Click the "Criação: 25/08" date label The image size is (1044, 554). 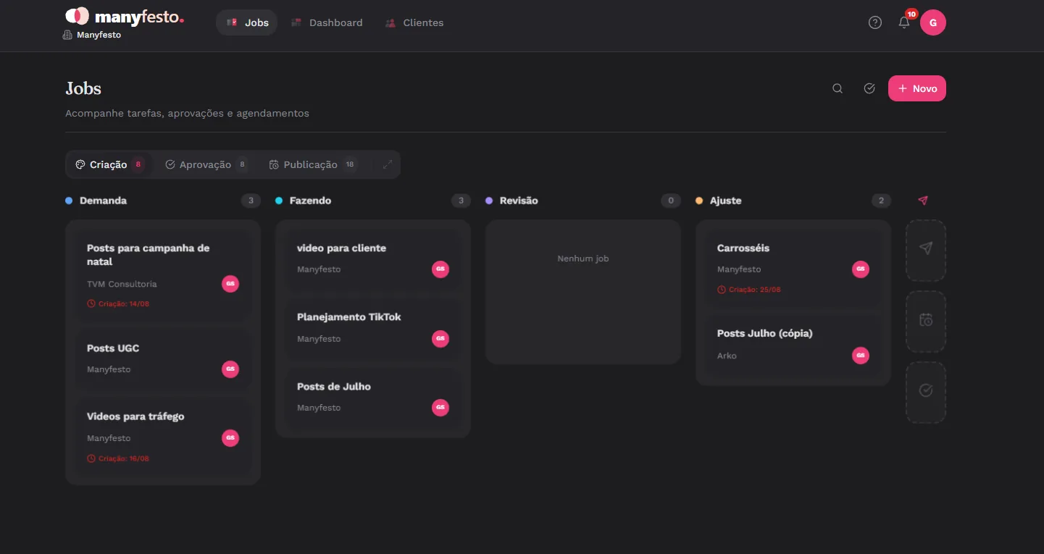[x=749, y=289]
